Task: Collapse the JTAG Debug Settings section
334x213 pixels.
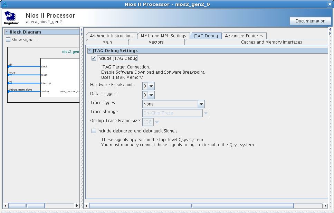Action: point(89,50)
